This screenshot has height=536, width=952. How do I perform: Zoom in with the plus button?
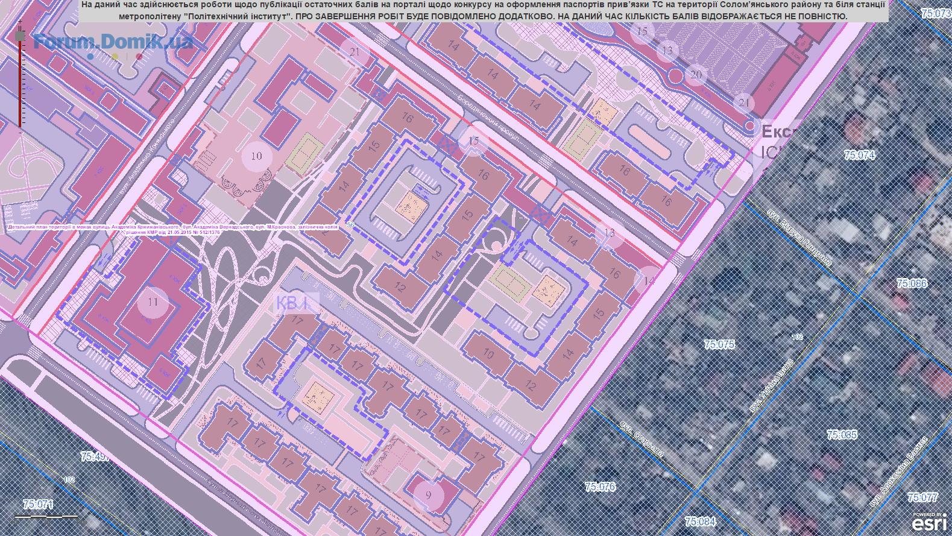pyautogui.click(x=20, y=21)
